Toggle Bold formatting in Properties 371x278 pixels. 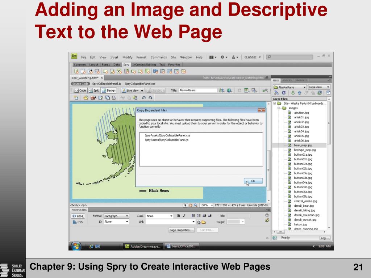pos(178,216)
